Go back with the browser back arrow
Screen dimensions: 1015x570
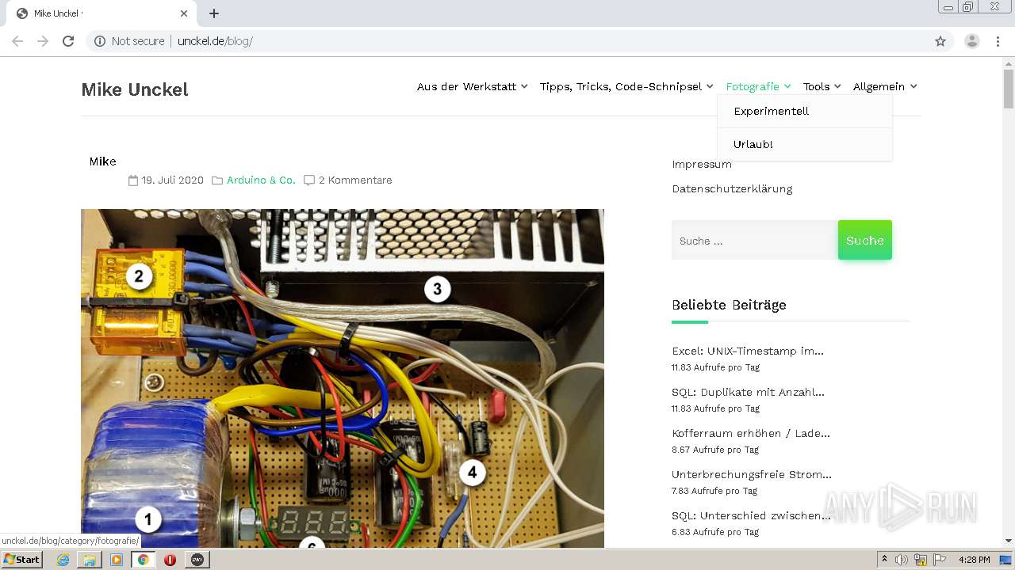17,41
